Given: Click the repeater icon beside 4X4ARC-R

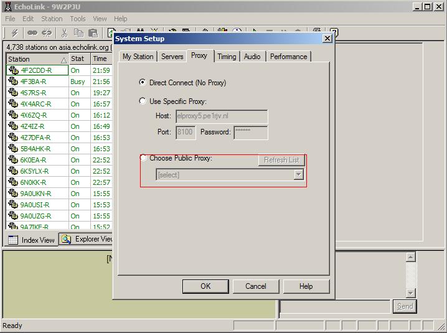Looking at the screenshot, I should coord(13,103).
